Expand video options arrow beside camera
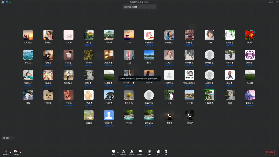The image size is (279, 157). pyautogui.click(x=20, y=152)
